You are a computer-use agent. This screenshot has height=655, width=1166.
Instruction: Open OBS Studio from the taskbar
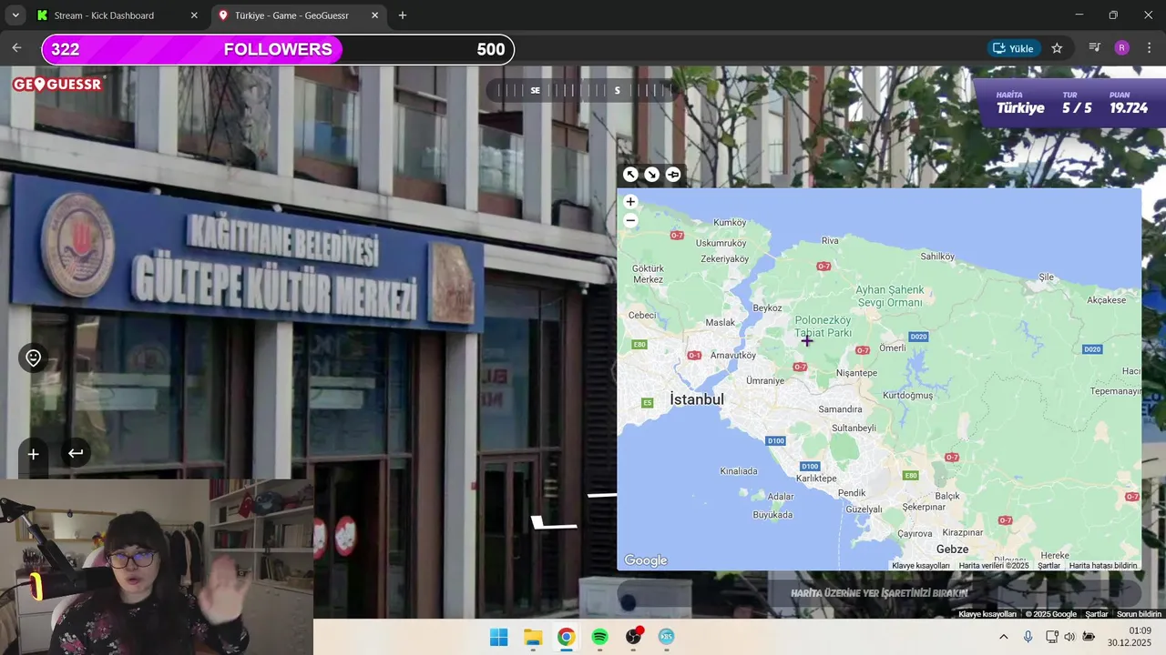[633, 637]
